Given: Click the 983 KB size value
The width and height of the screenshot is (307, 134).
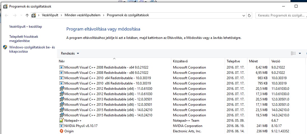Looking at the screenshot, I should pyautogui.click(x=262, y=78).
